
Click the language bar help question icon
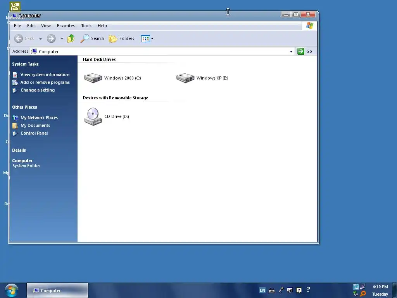(299, 290)
